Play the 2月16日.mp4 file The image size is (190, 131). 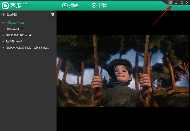[14, 41]
